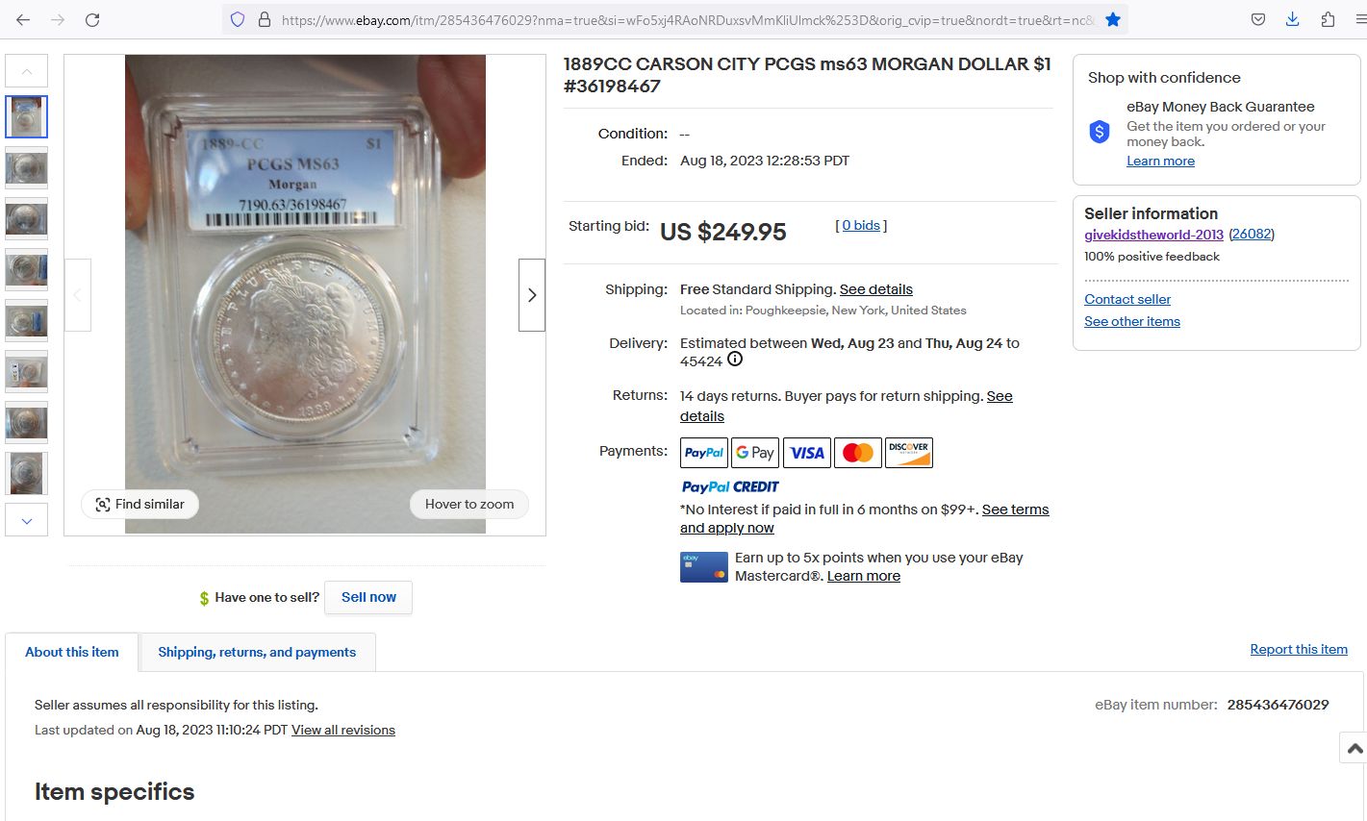Screen dimensions: 1367x821
Task: Reload the page with the refresh icon
Action: coord(92,19)
